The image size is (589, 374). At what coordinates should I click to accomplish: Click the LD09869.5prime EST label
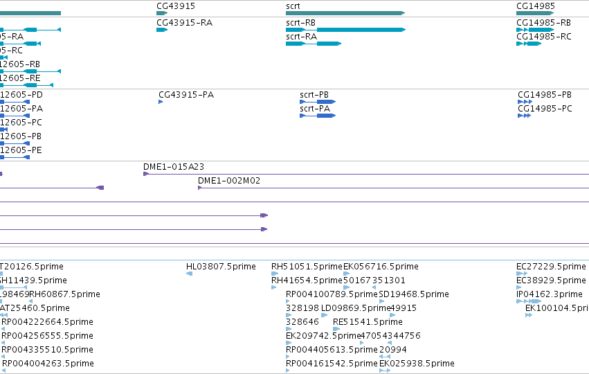coord(356,308)
